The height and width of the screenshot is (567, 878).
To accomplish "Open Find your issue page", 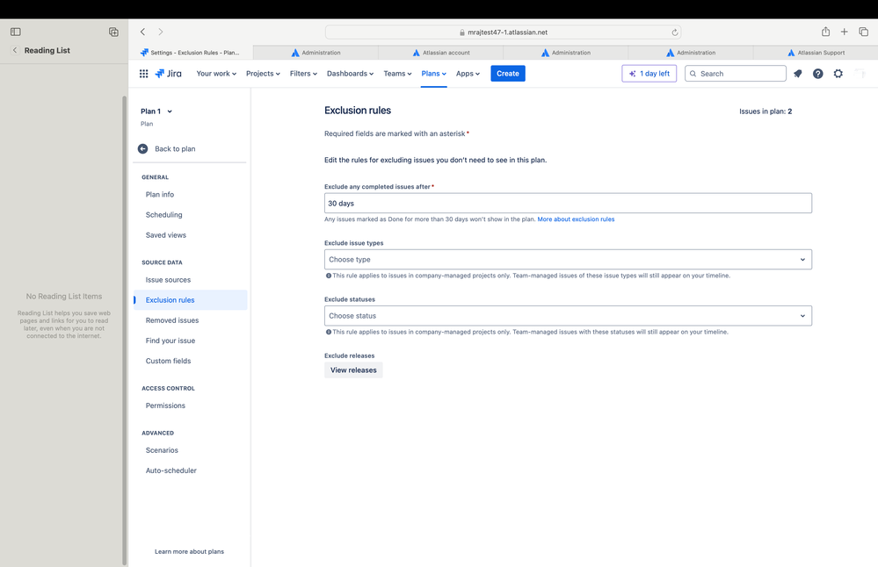I will 171,341.
